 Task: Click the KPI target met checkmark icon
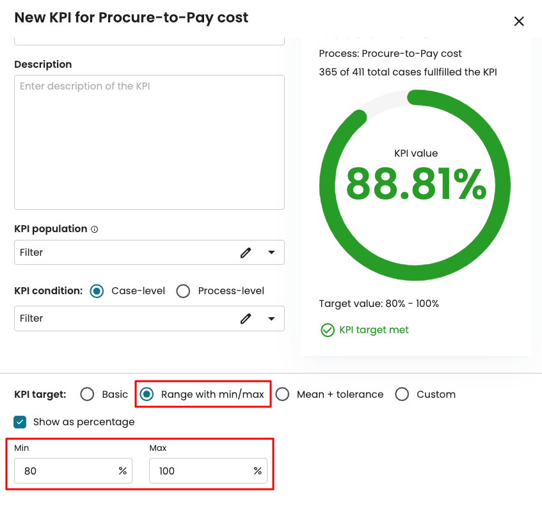tap(328, 330)
